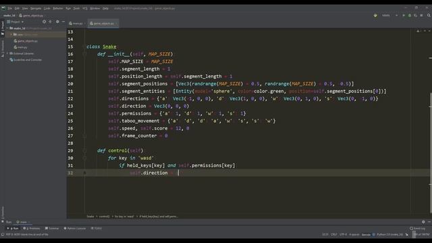
Task: Click the Search Everywhere magnifier icon
Action: (429, 16)
